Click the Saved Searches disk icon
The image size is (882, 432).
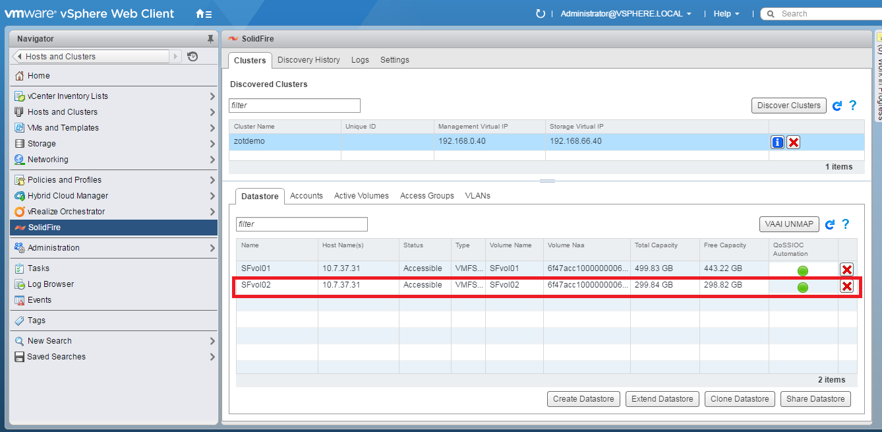[x=20, y=357]
